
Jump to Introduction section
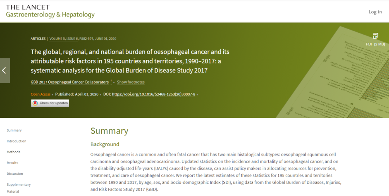point(16,141)
